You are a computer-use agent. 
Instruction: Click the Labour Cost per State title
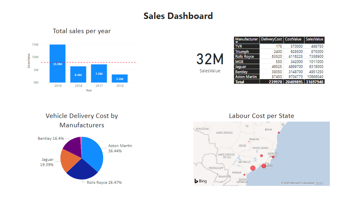click(261, 116)
